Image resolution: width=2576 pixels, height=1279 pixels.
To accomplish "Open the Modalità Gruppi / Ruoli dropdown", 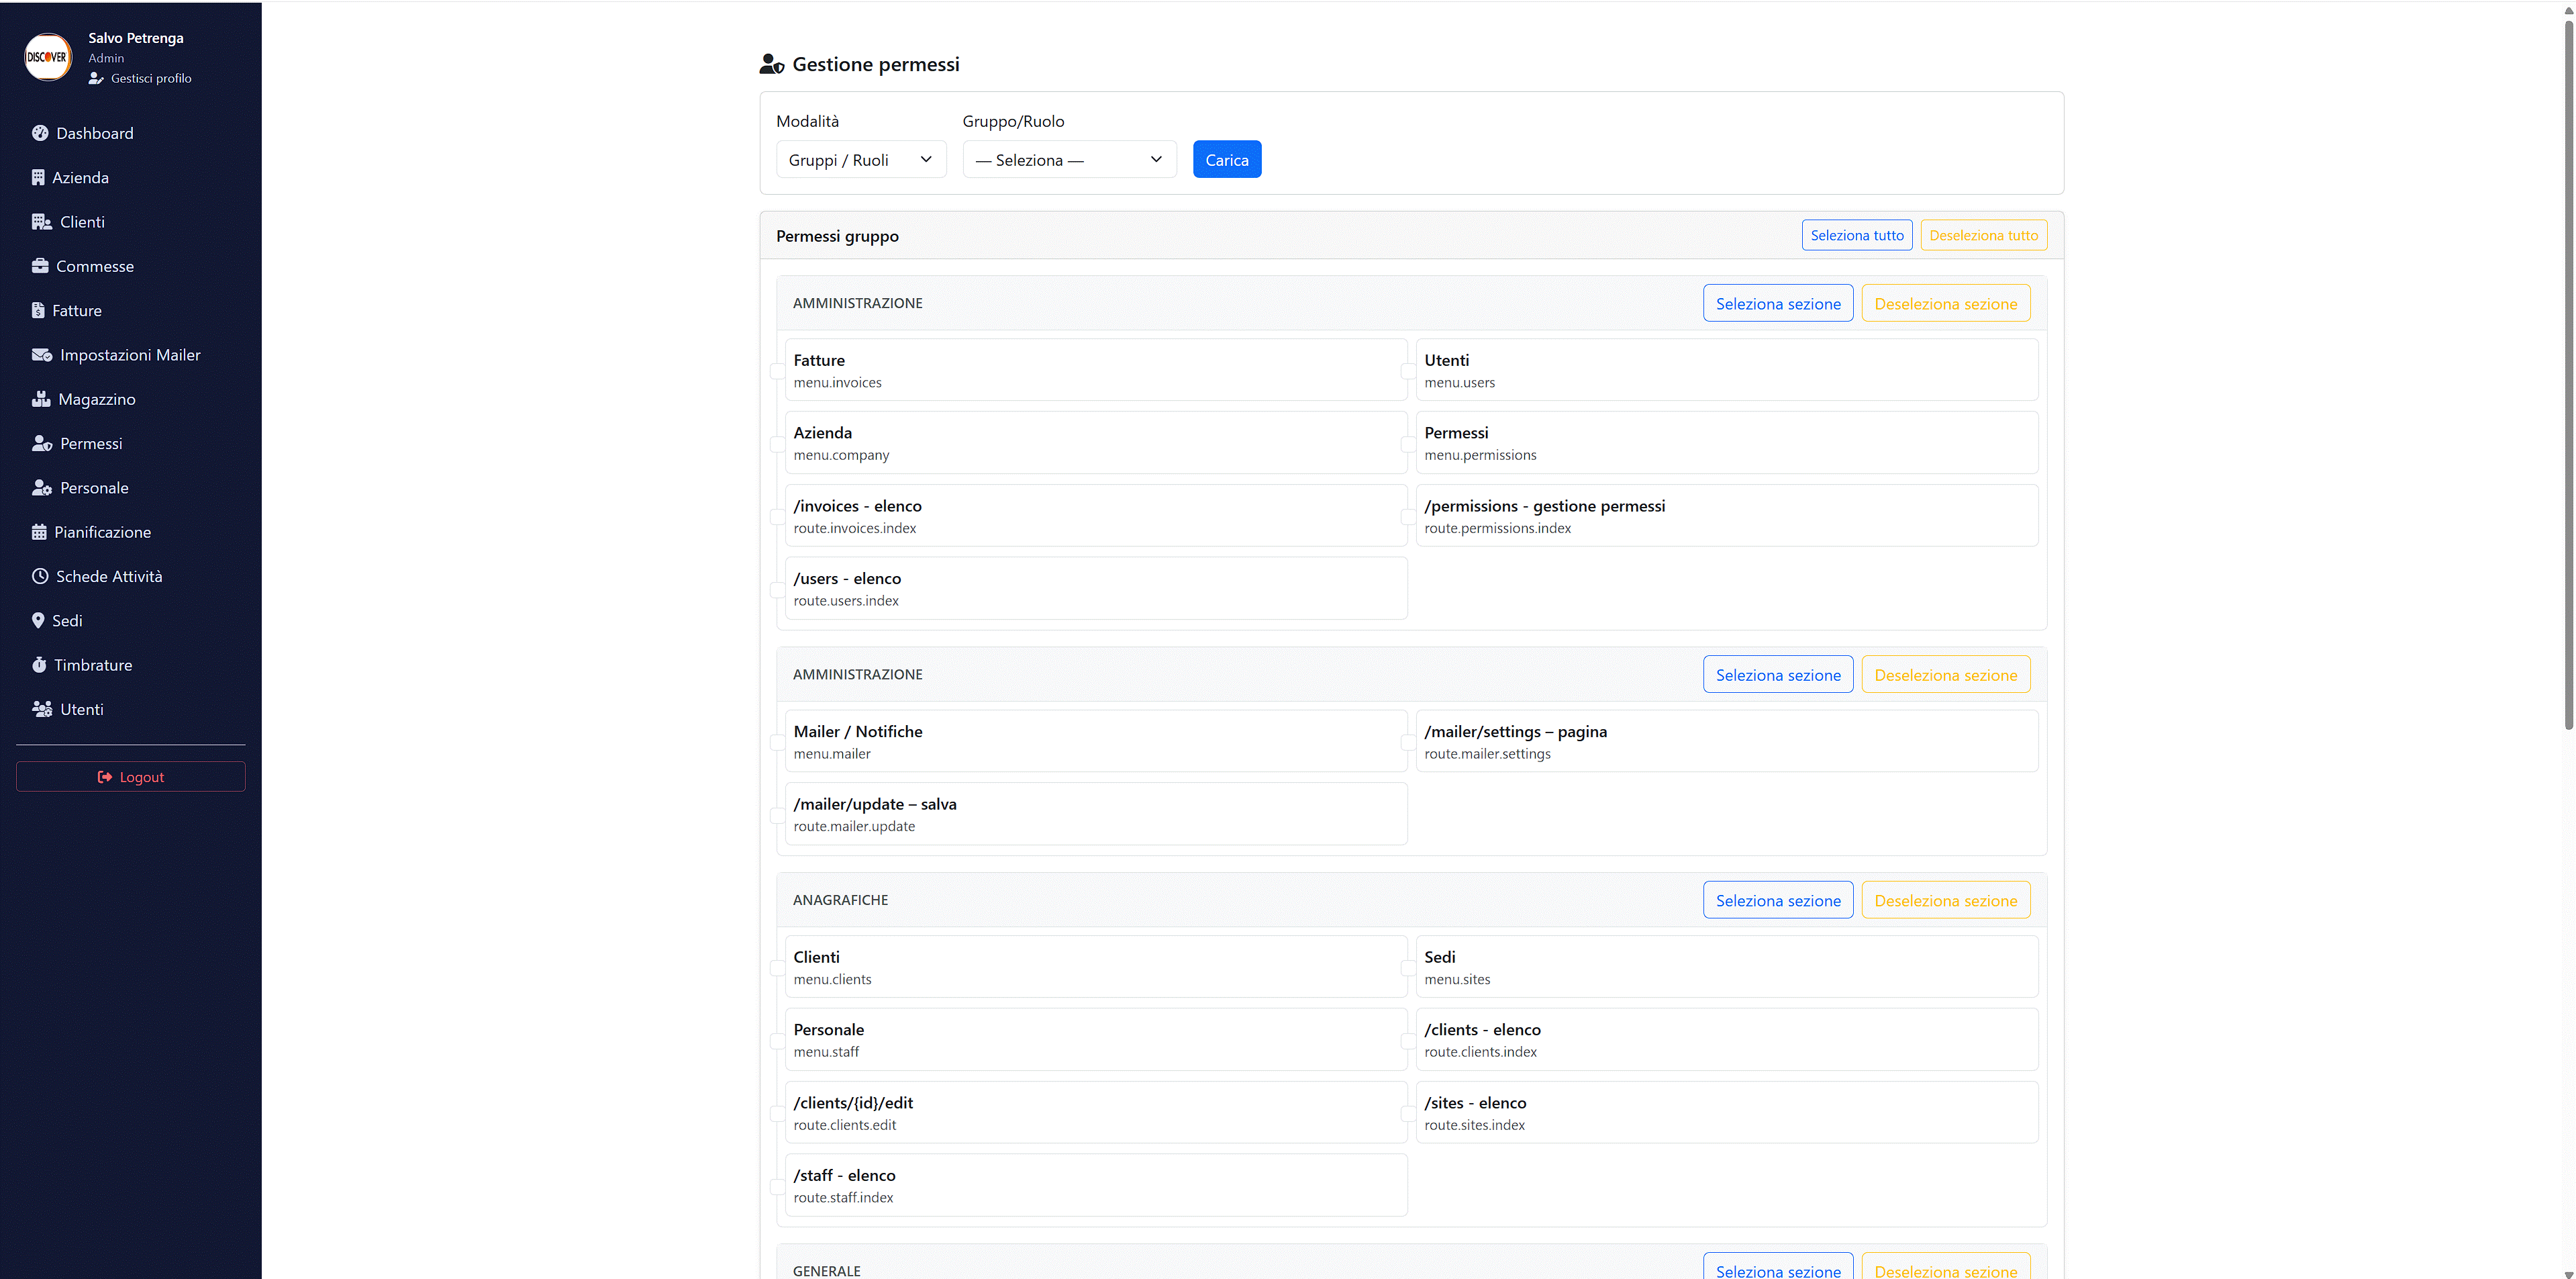I will [860, 160].
